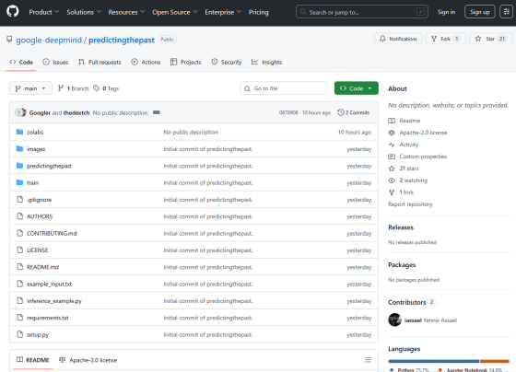Click the languages color bar

[449, 361]
